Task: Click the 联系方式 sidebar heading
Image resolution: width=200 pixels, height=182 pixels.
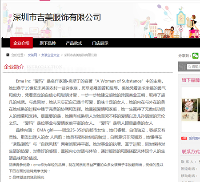Action: click(x=191, y=151)
